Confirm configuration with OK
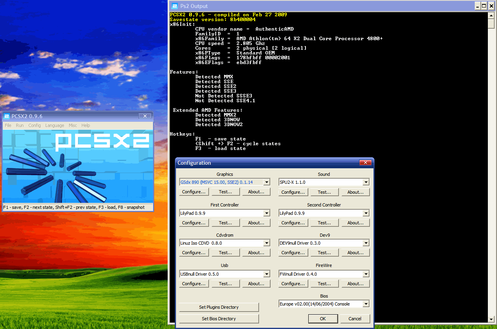This screenshot has width=497, height=329. pyautogui.click(x=323, y=319)
